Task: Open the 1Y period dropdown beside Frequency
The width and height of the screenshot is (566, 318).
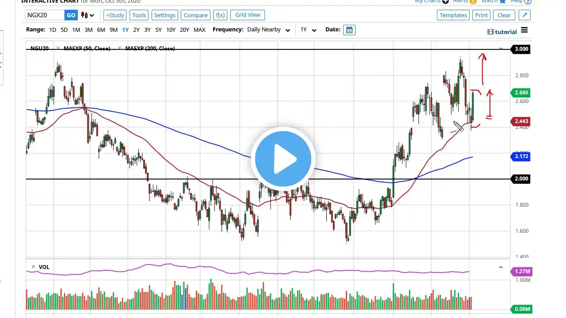Action: [x=308, y=30]
